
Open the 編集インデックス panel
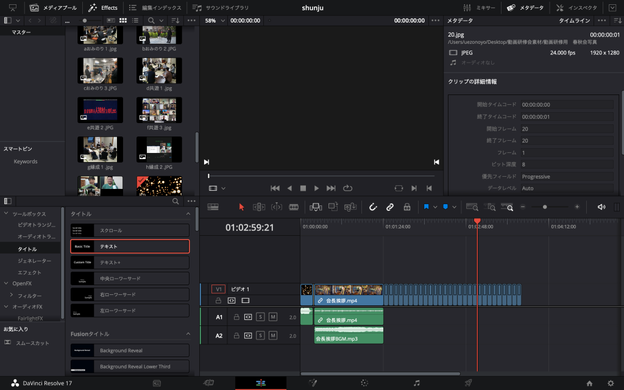pos(155,7)
